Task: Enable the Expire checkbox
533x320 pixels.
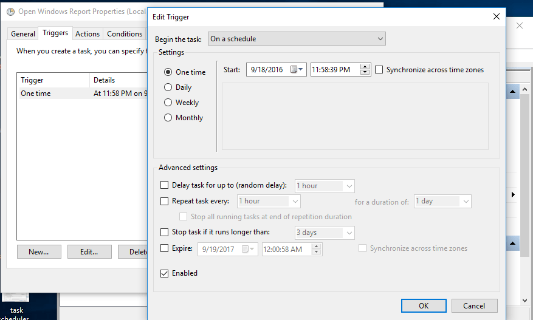Action: (x=164, y=248)
